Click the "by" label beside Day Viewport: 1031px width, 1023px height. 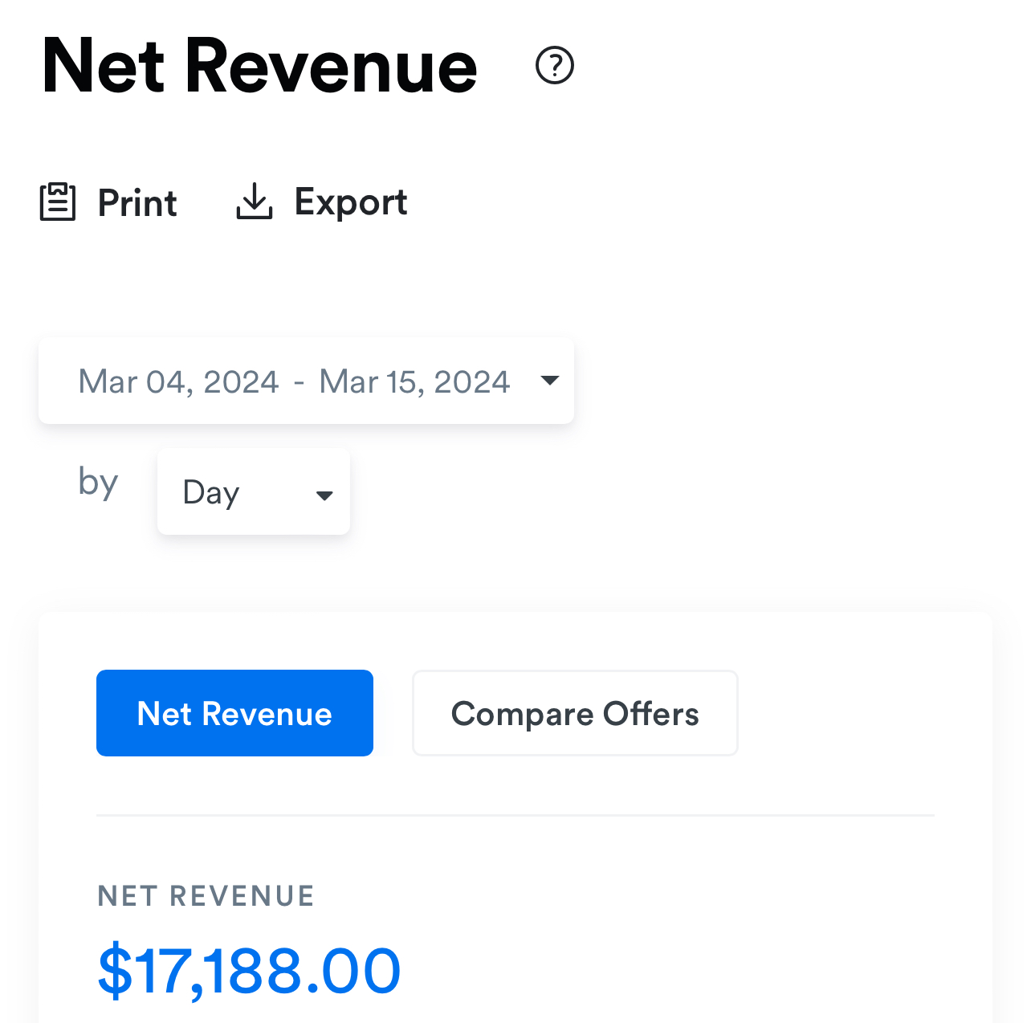pyautogui.click(x=98, y=483)
